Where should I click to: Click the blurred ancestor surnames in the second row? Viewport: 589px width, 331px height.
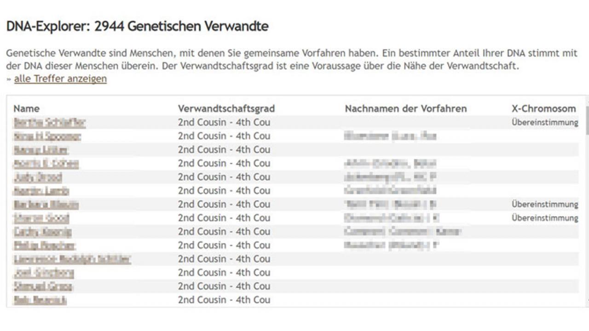390,136
